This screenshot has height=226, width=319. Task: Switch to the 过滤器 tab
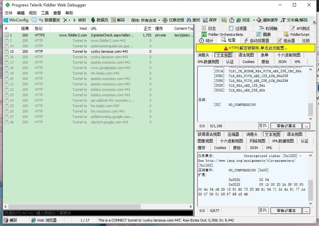point(238,28)
